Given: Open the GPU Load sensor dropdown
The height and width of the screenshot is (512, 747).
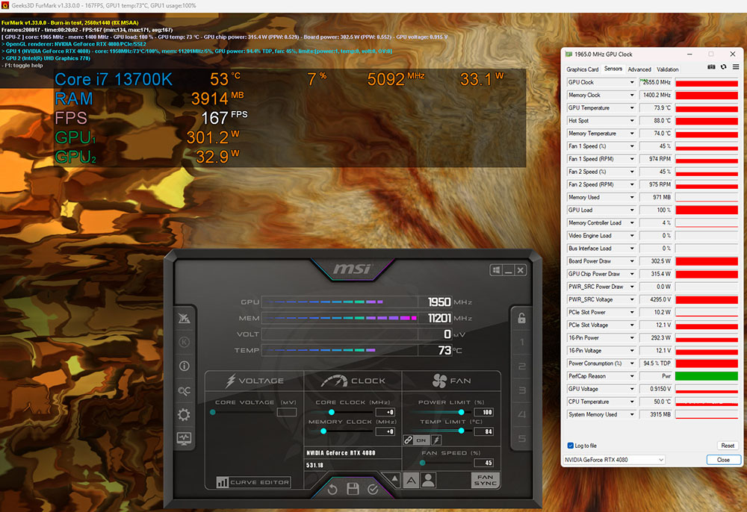Looking at the screenshot, I should click(632, 210).
